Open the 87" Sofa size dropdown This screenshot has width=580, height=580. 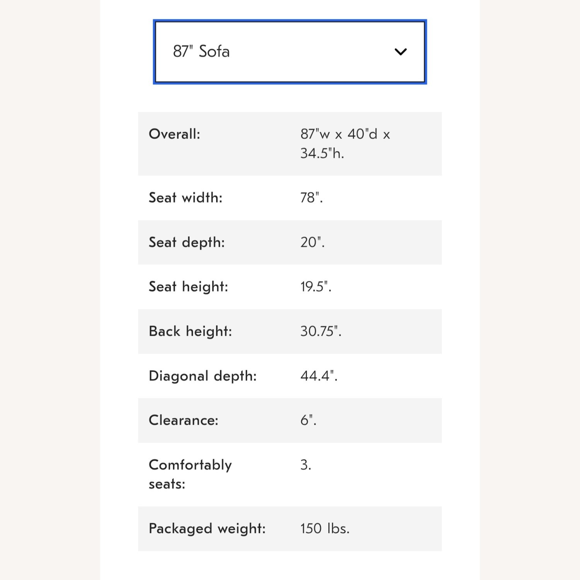290,52
